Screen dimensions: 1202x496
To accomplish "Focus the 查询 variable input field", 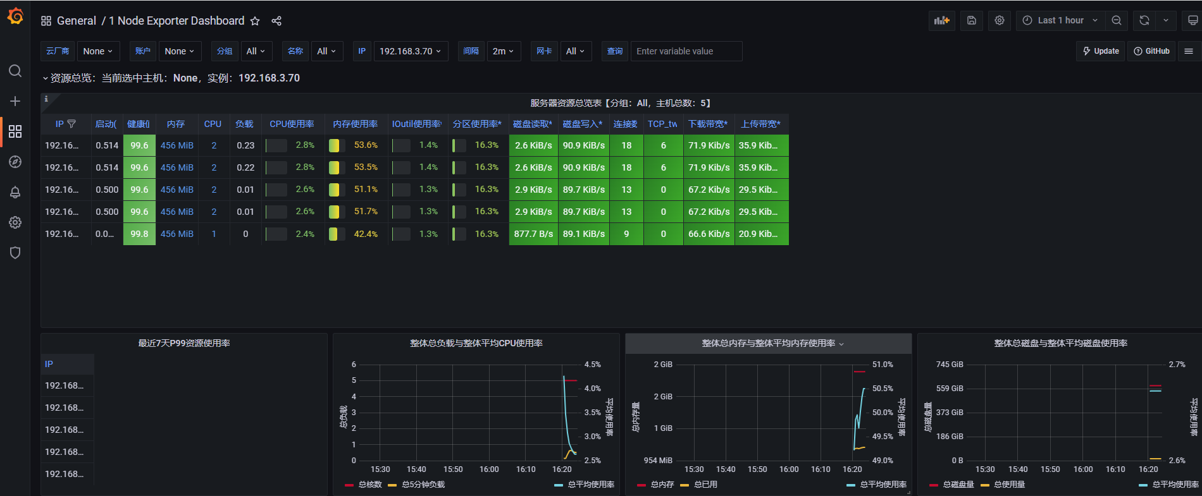I will pyautogui.click(x=686, y=51).
